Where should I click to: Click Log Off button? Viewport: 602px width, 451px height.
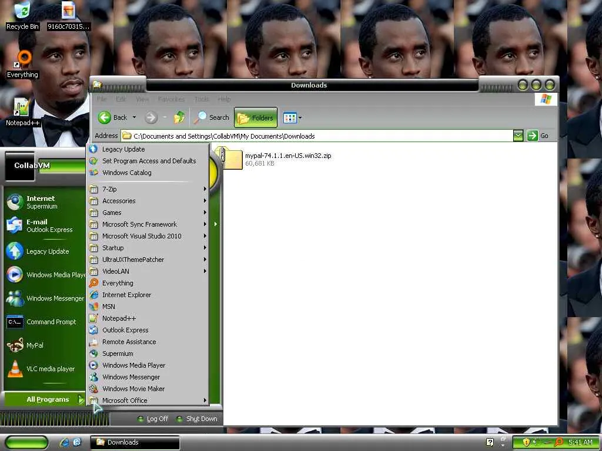[x=153, y=419]
